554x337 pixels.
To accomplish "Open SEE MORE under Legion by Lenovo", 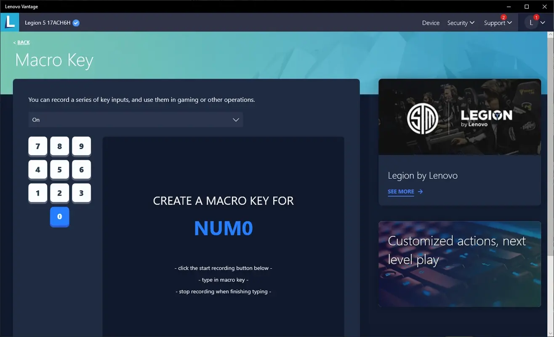I will [x=400, y=191].
